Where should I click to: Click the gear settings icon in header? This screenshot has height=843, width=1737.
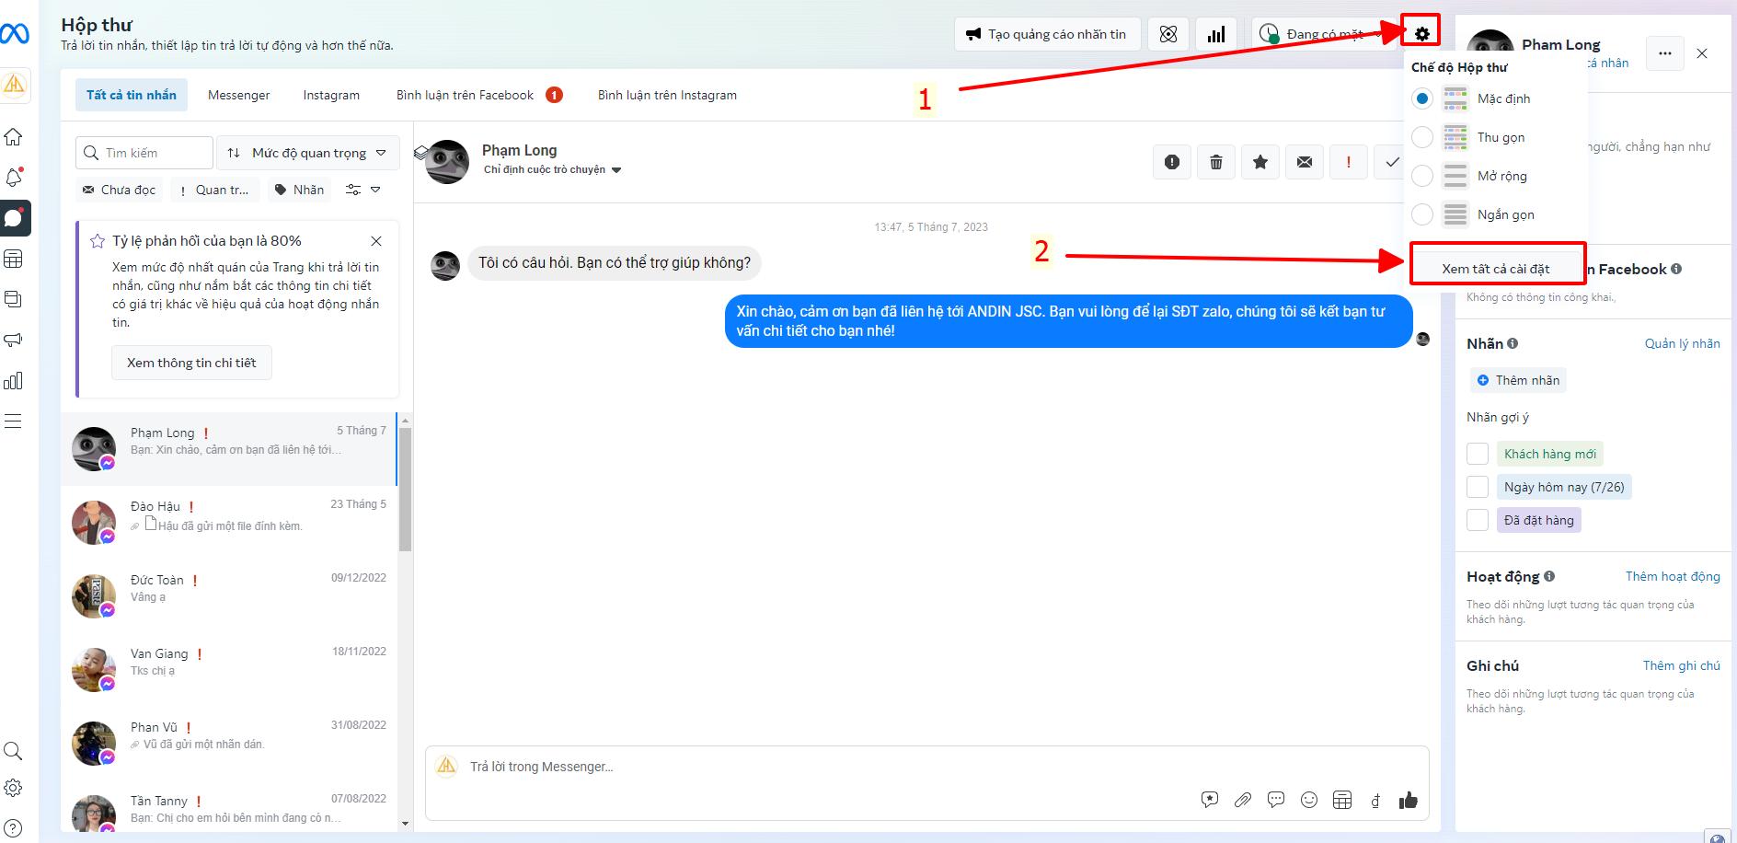tap(1421, 34)
